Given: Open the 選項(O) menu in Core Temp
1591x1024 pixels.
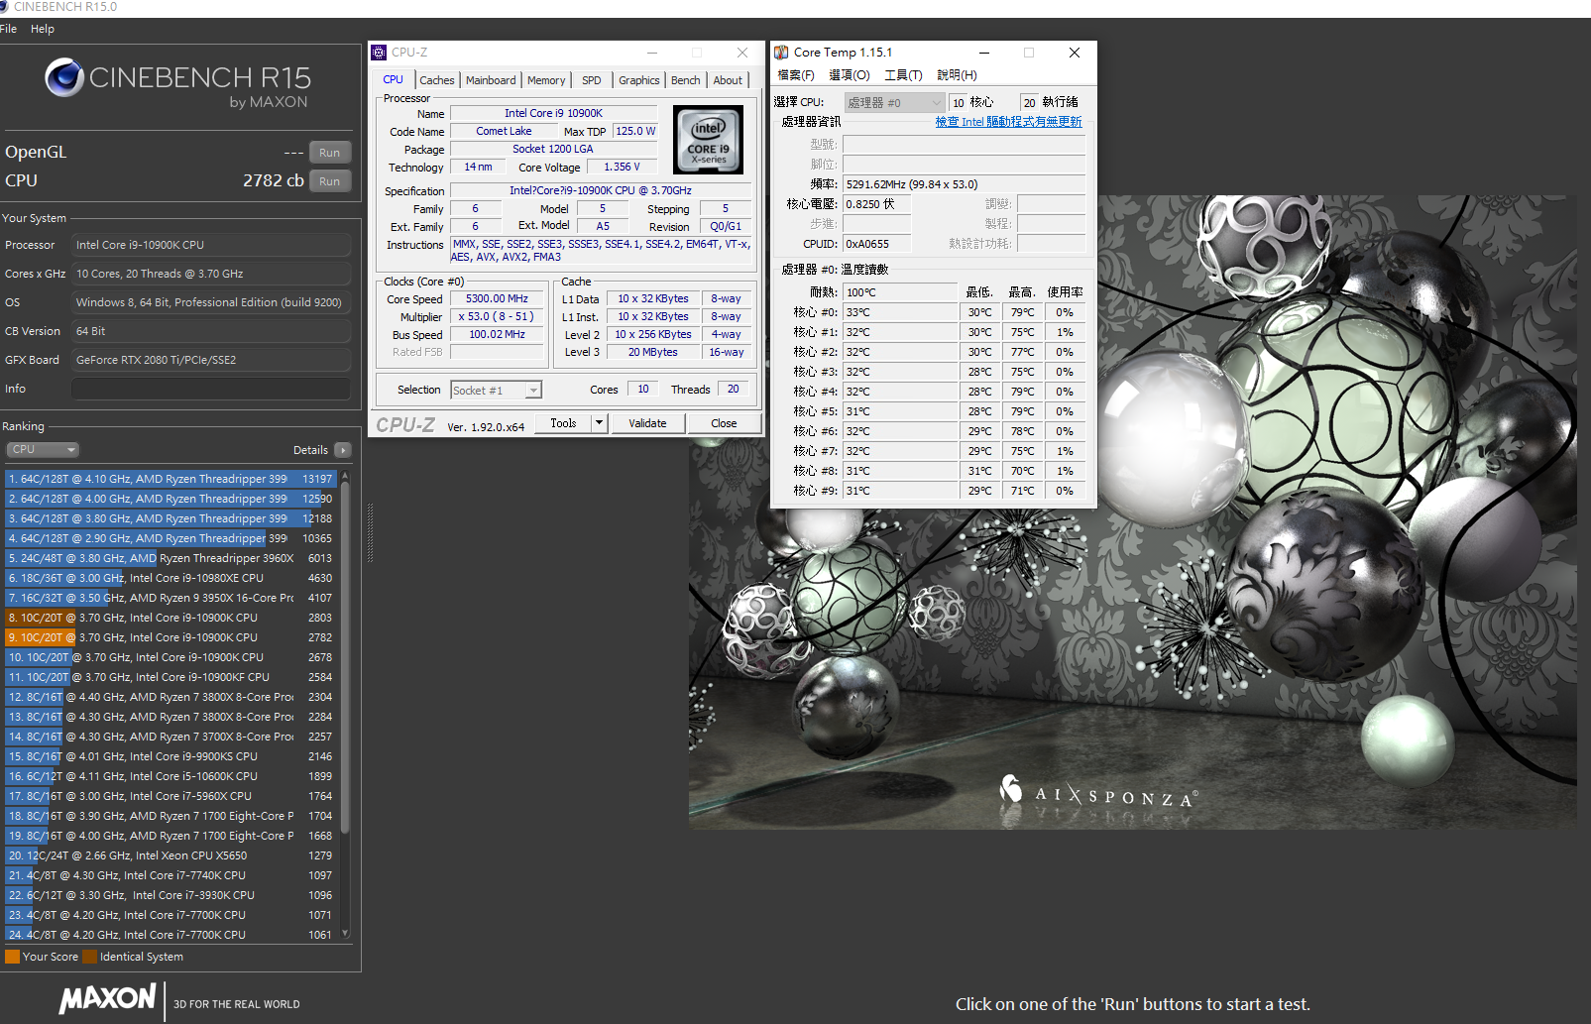Looking at the screenshot, I should (850, 75).
